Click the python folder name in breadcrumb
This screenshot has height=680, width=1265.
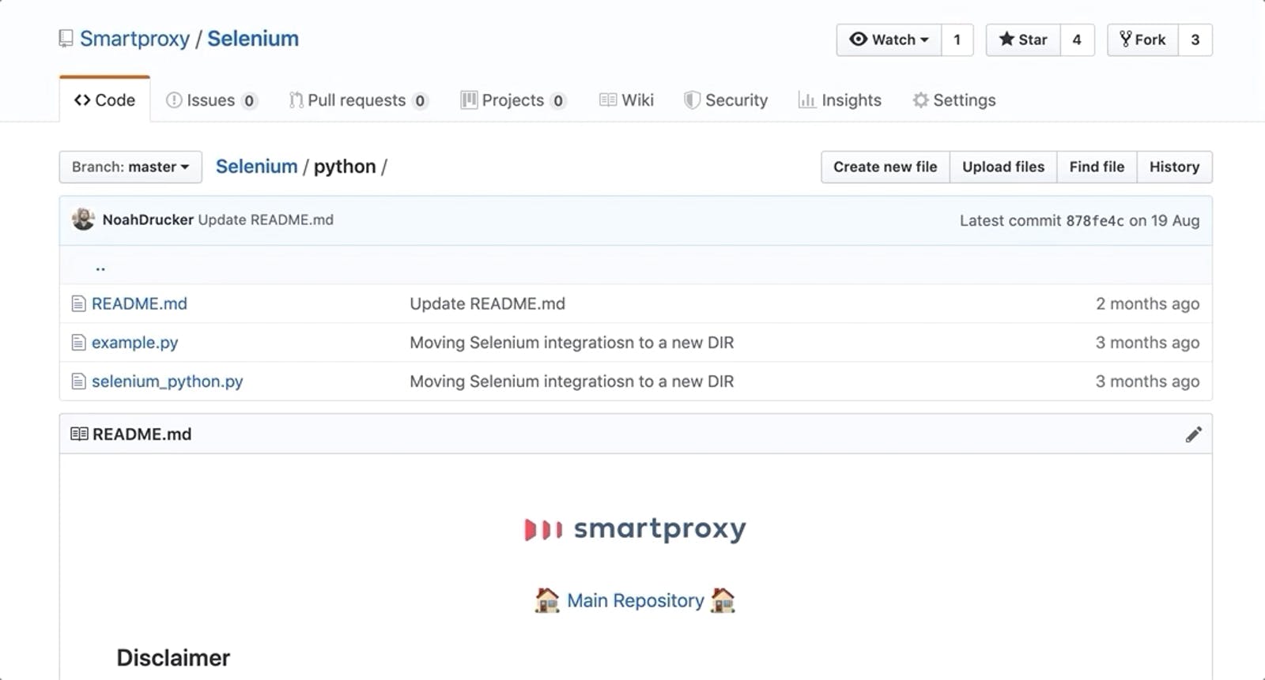(345, 167)
